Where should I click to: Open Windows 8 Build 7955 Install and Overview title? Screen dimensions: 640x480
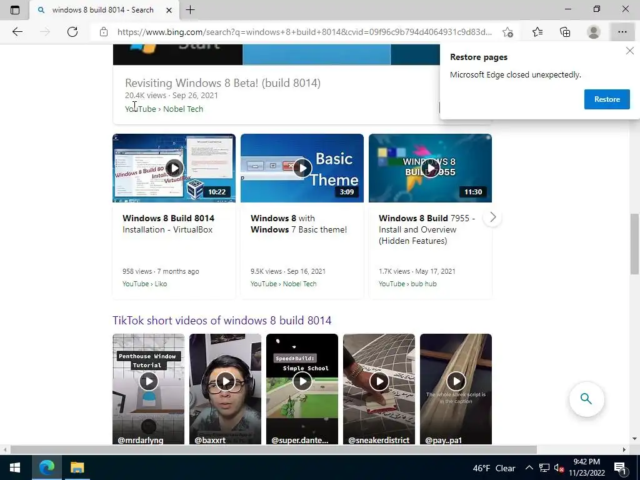click(427, 229)
